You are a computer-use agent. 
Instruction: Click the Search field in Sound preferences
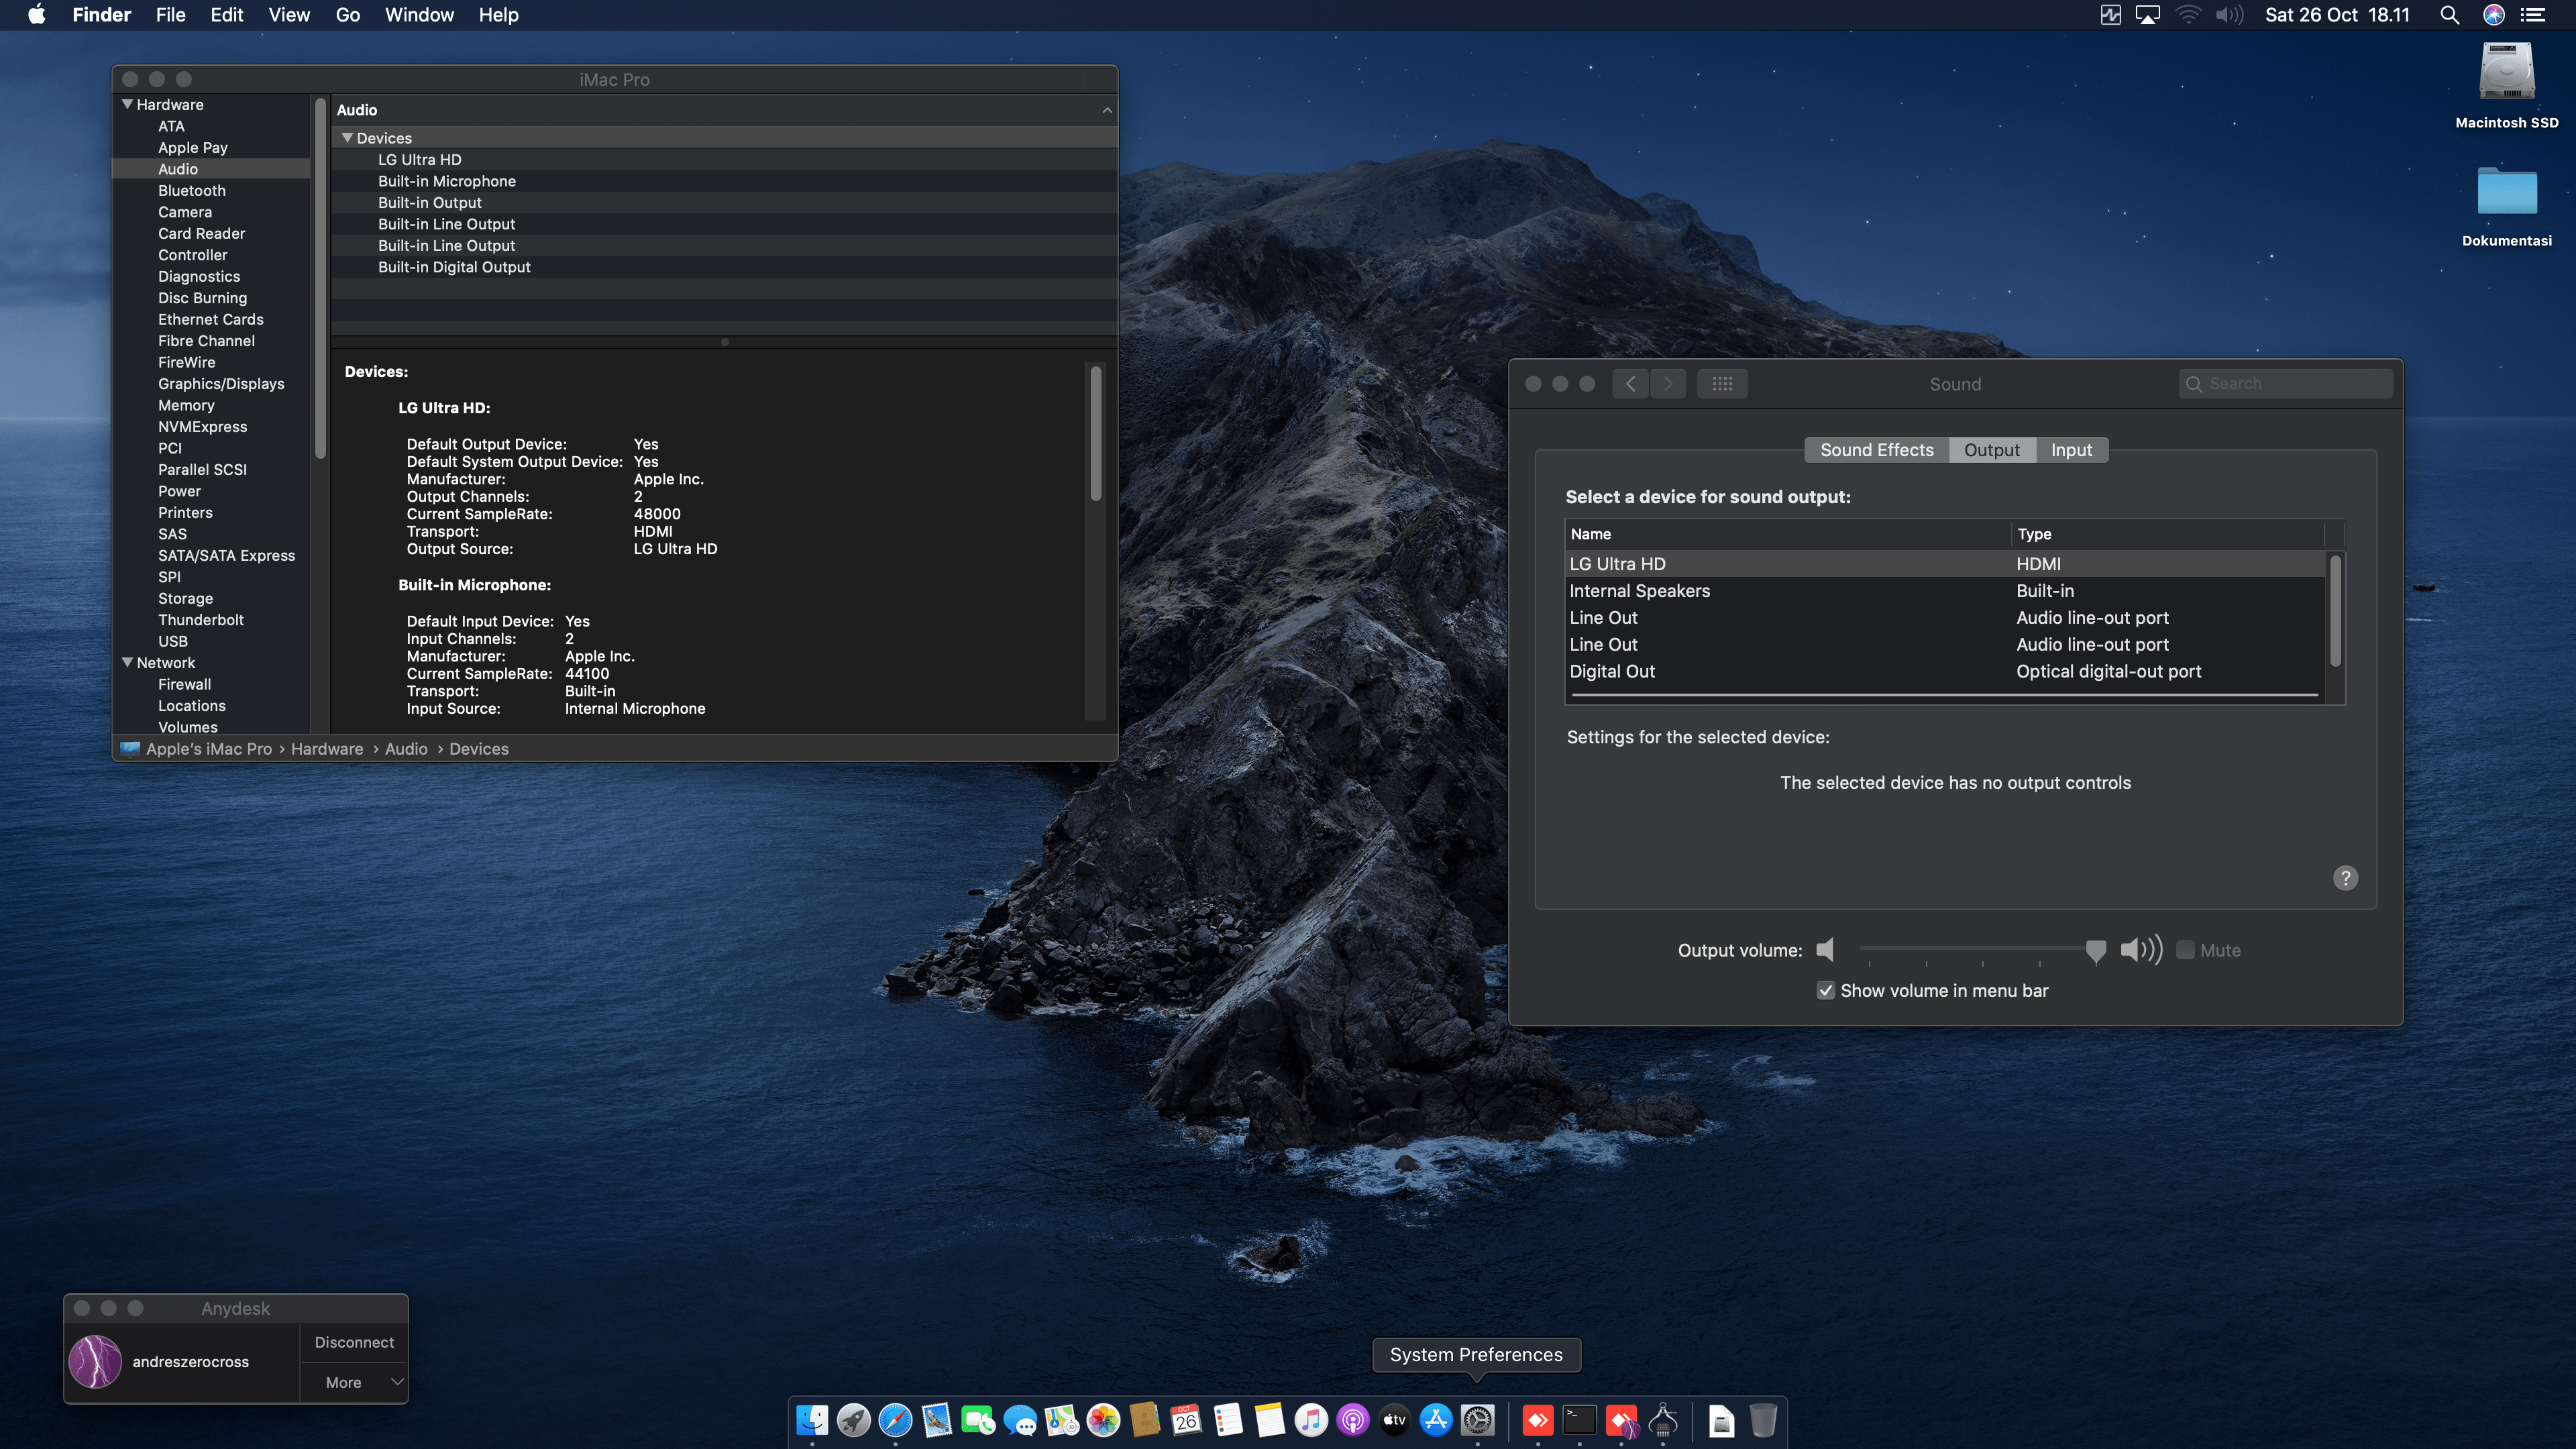2286,384
